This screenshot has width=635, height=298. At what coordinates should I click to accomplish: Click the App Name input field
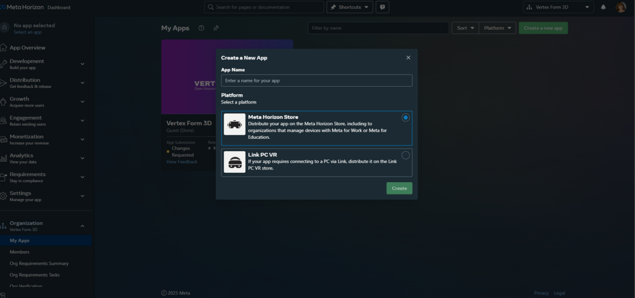pos(316,81)
